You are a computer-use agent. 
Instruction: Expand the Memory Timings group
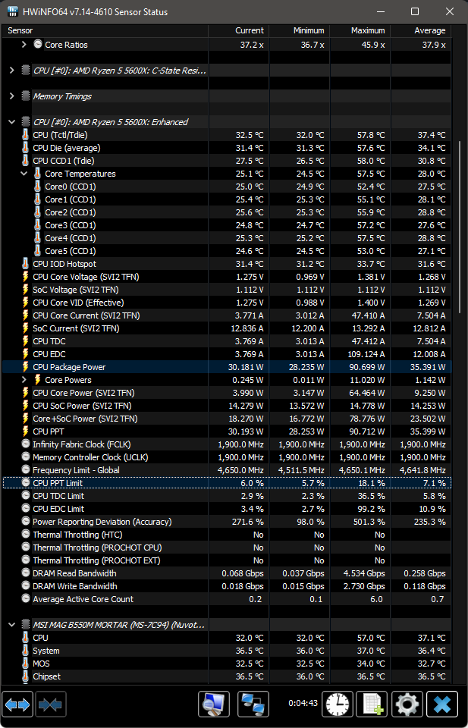click(x=12, y=96)
